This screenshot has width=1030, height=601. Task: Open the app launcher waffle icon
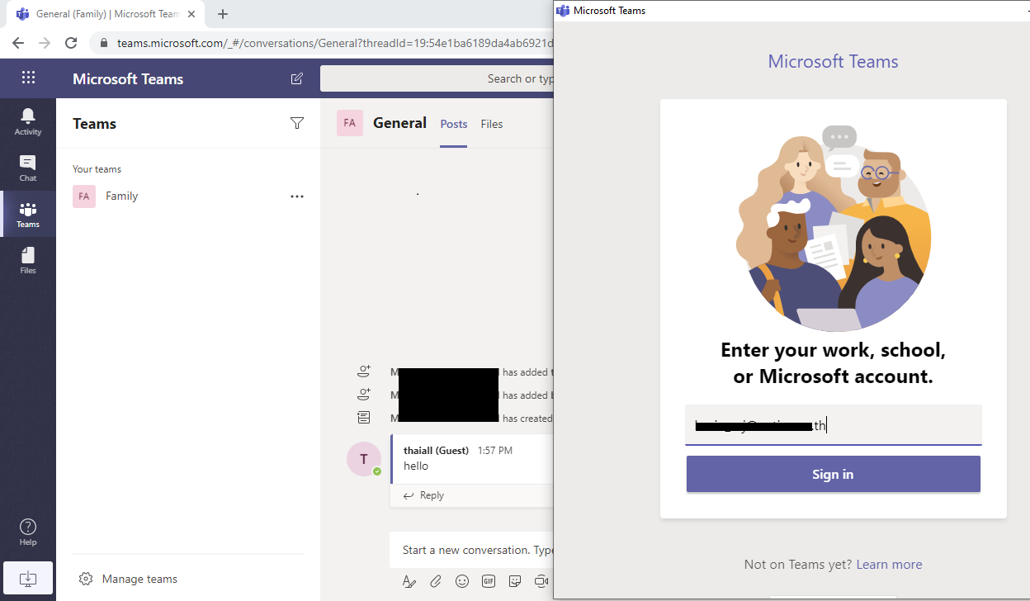[28, 78]
